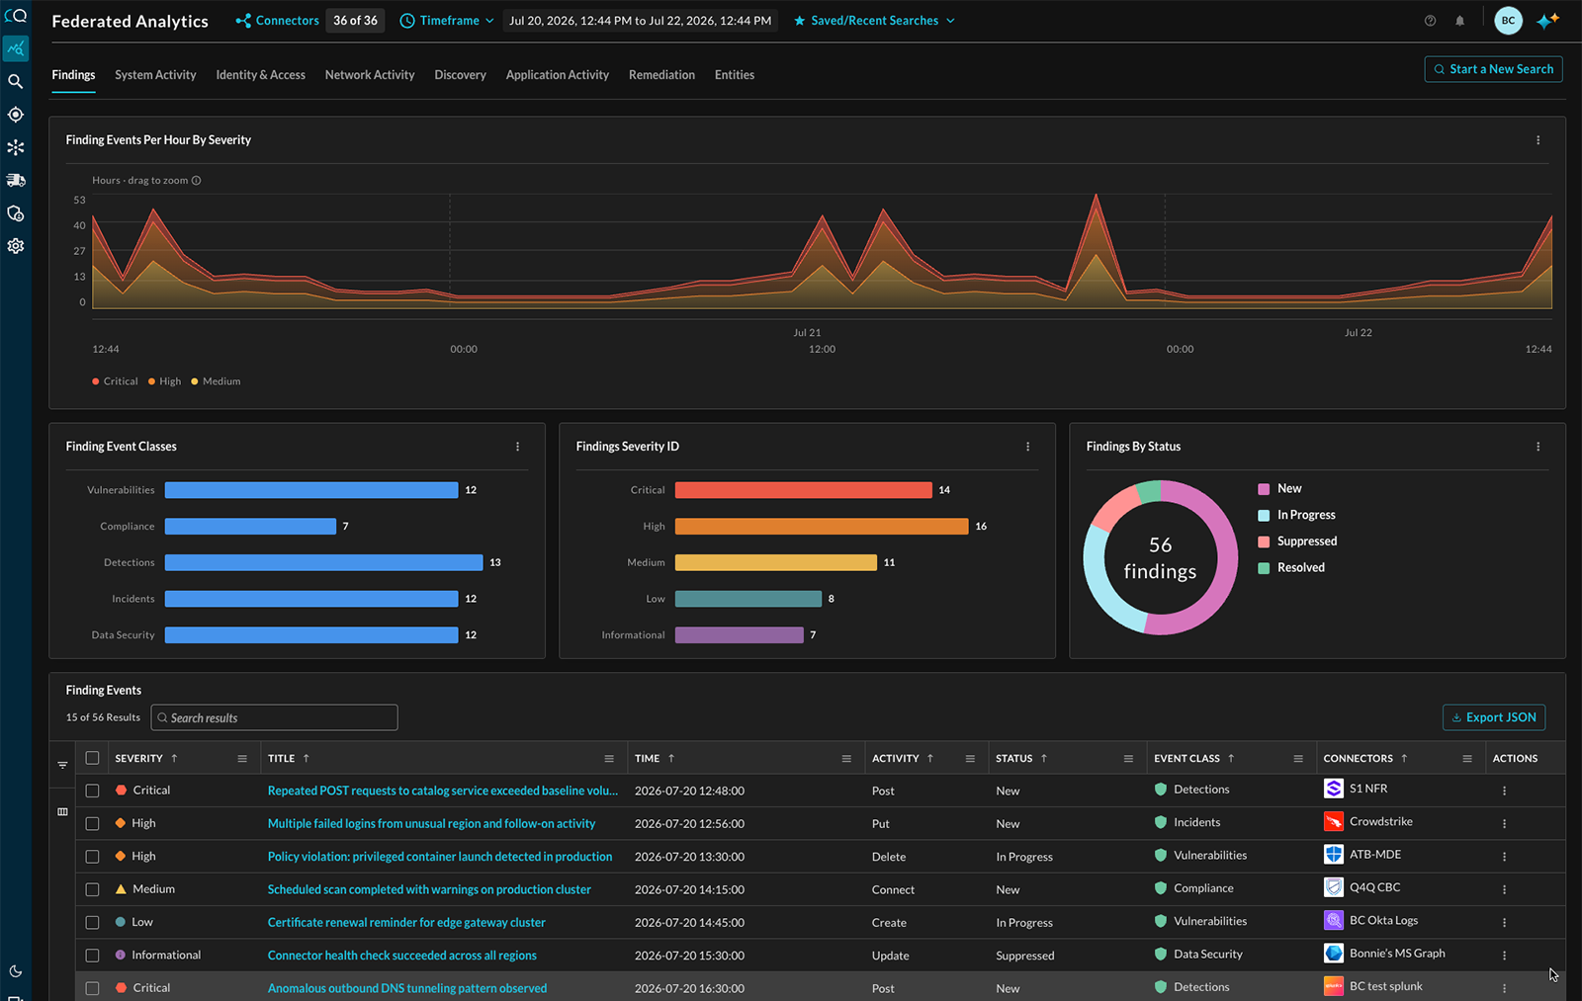Open the BC user avatar menu
The width and height of the screenshot is (1582, 1001).
tap(1508, 21)
